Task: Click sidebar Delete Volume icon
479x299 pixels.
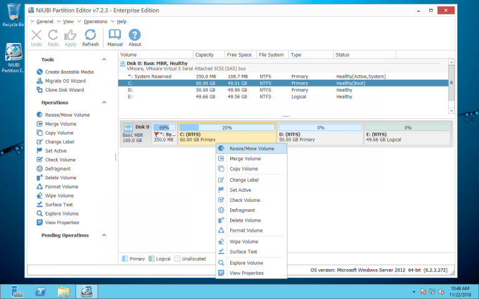Action: coord(39,178)
